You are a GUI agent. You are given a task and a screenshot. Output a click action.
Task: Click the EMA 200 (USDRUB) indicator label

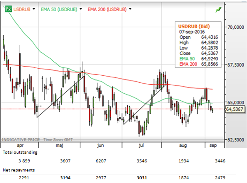[x=107, y=9]
